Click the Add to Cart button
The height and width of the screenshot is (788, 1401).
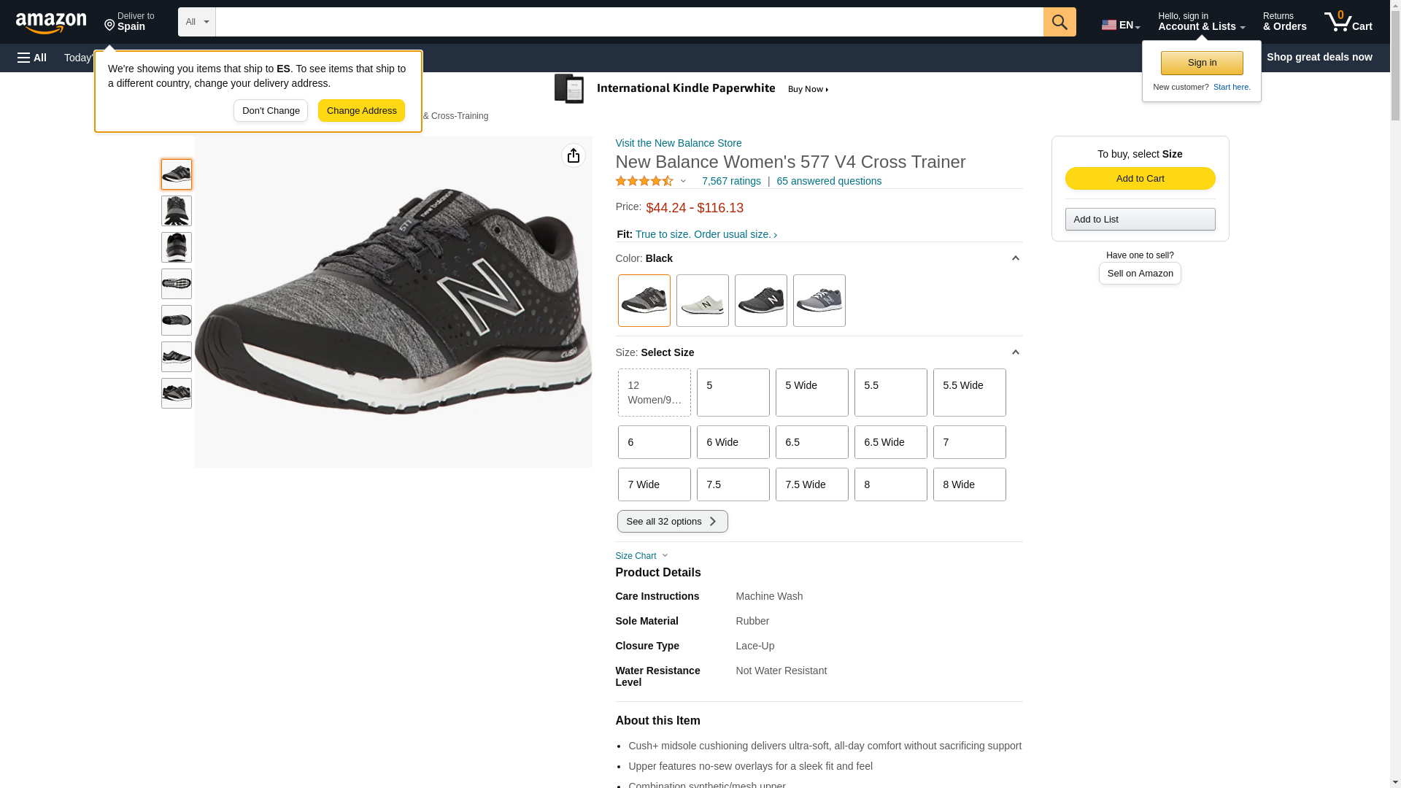(x=1139, y=179)
